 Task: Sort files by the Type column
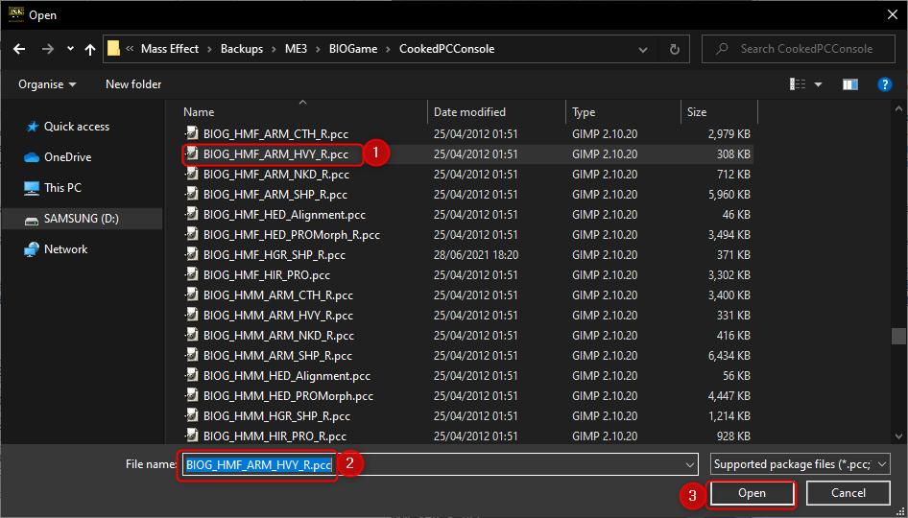[x=584, y=112]
